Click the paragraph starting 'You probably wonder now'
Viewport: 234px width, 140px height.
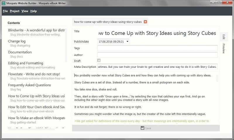[x=143, y=75]
